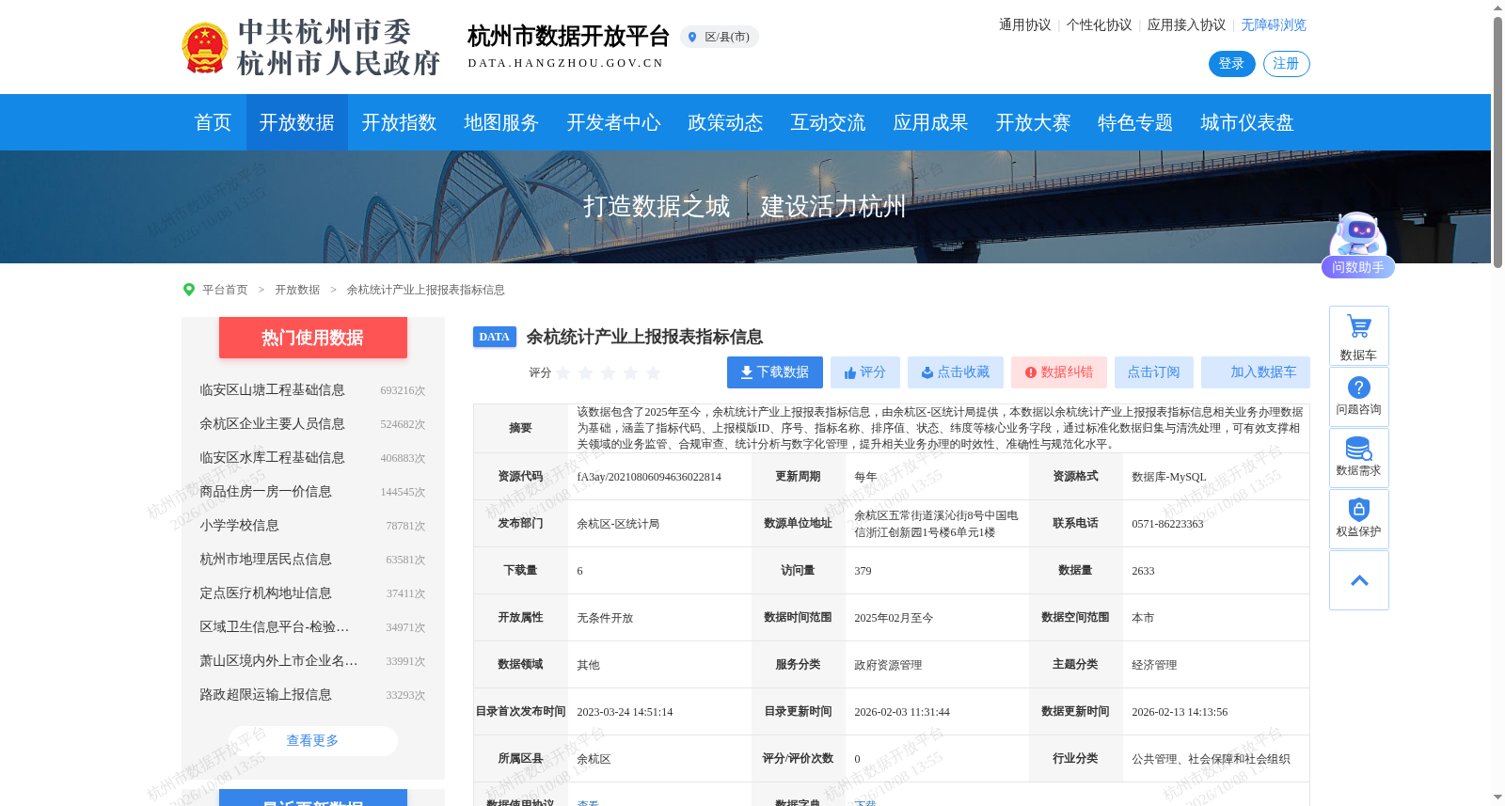Click the green location pin beside 平台首页
This screenshot has height=806, width=1505.
pos(189,290)
